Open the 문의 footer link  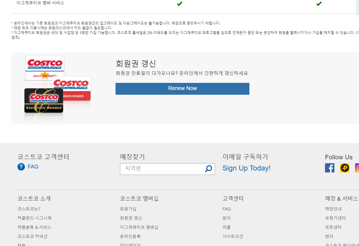point(227,218)
